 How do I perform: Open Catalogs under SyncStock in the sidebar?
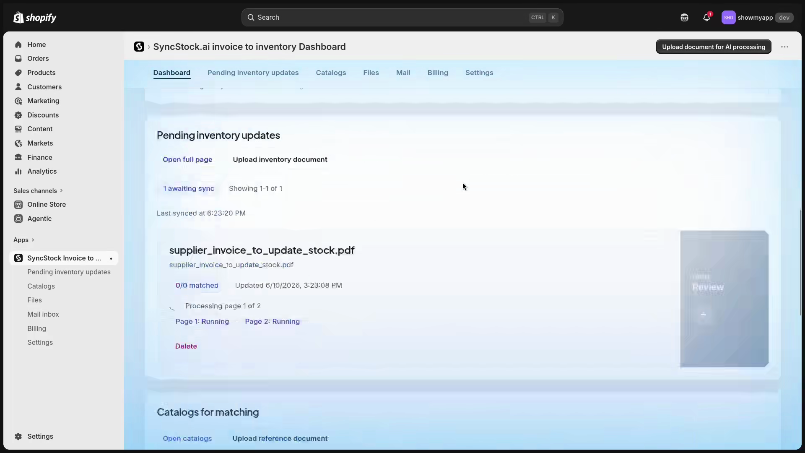point(41,286)
